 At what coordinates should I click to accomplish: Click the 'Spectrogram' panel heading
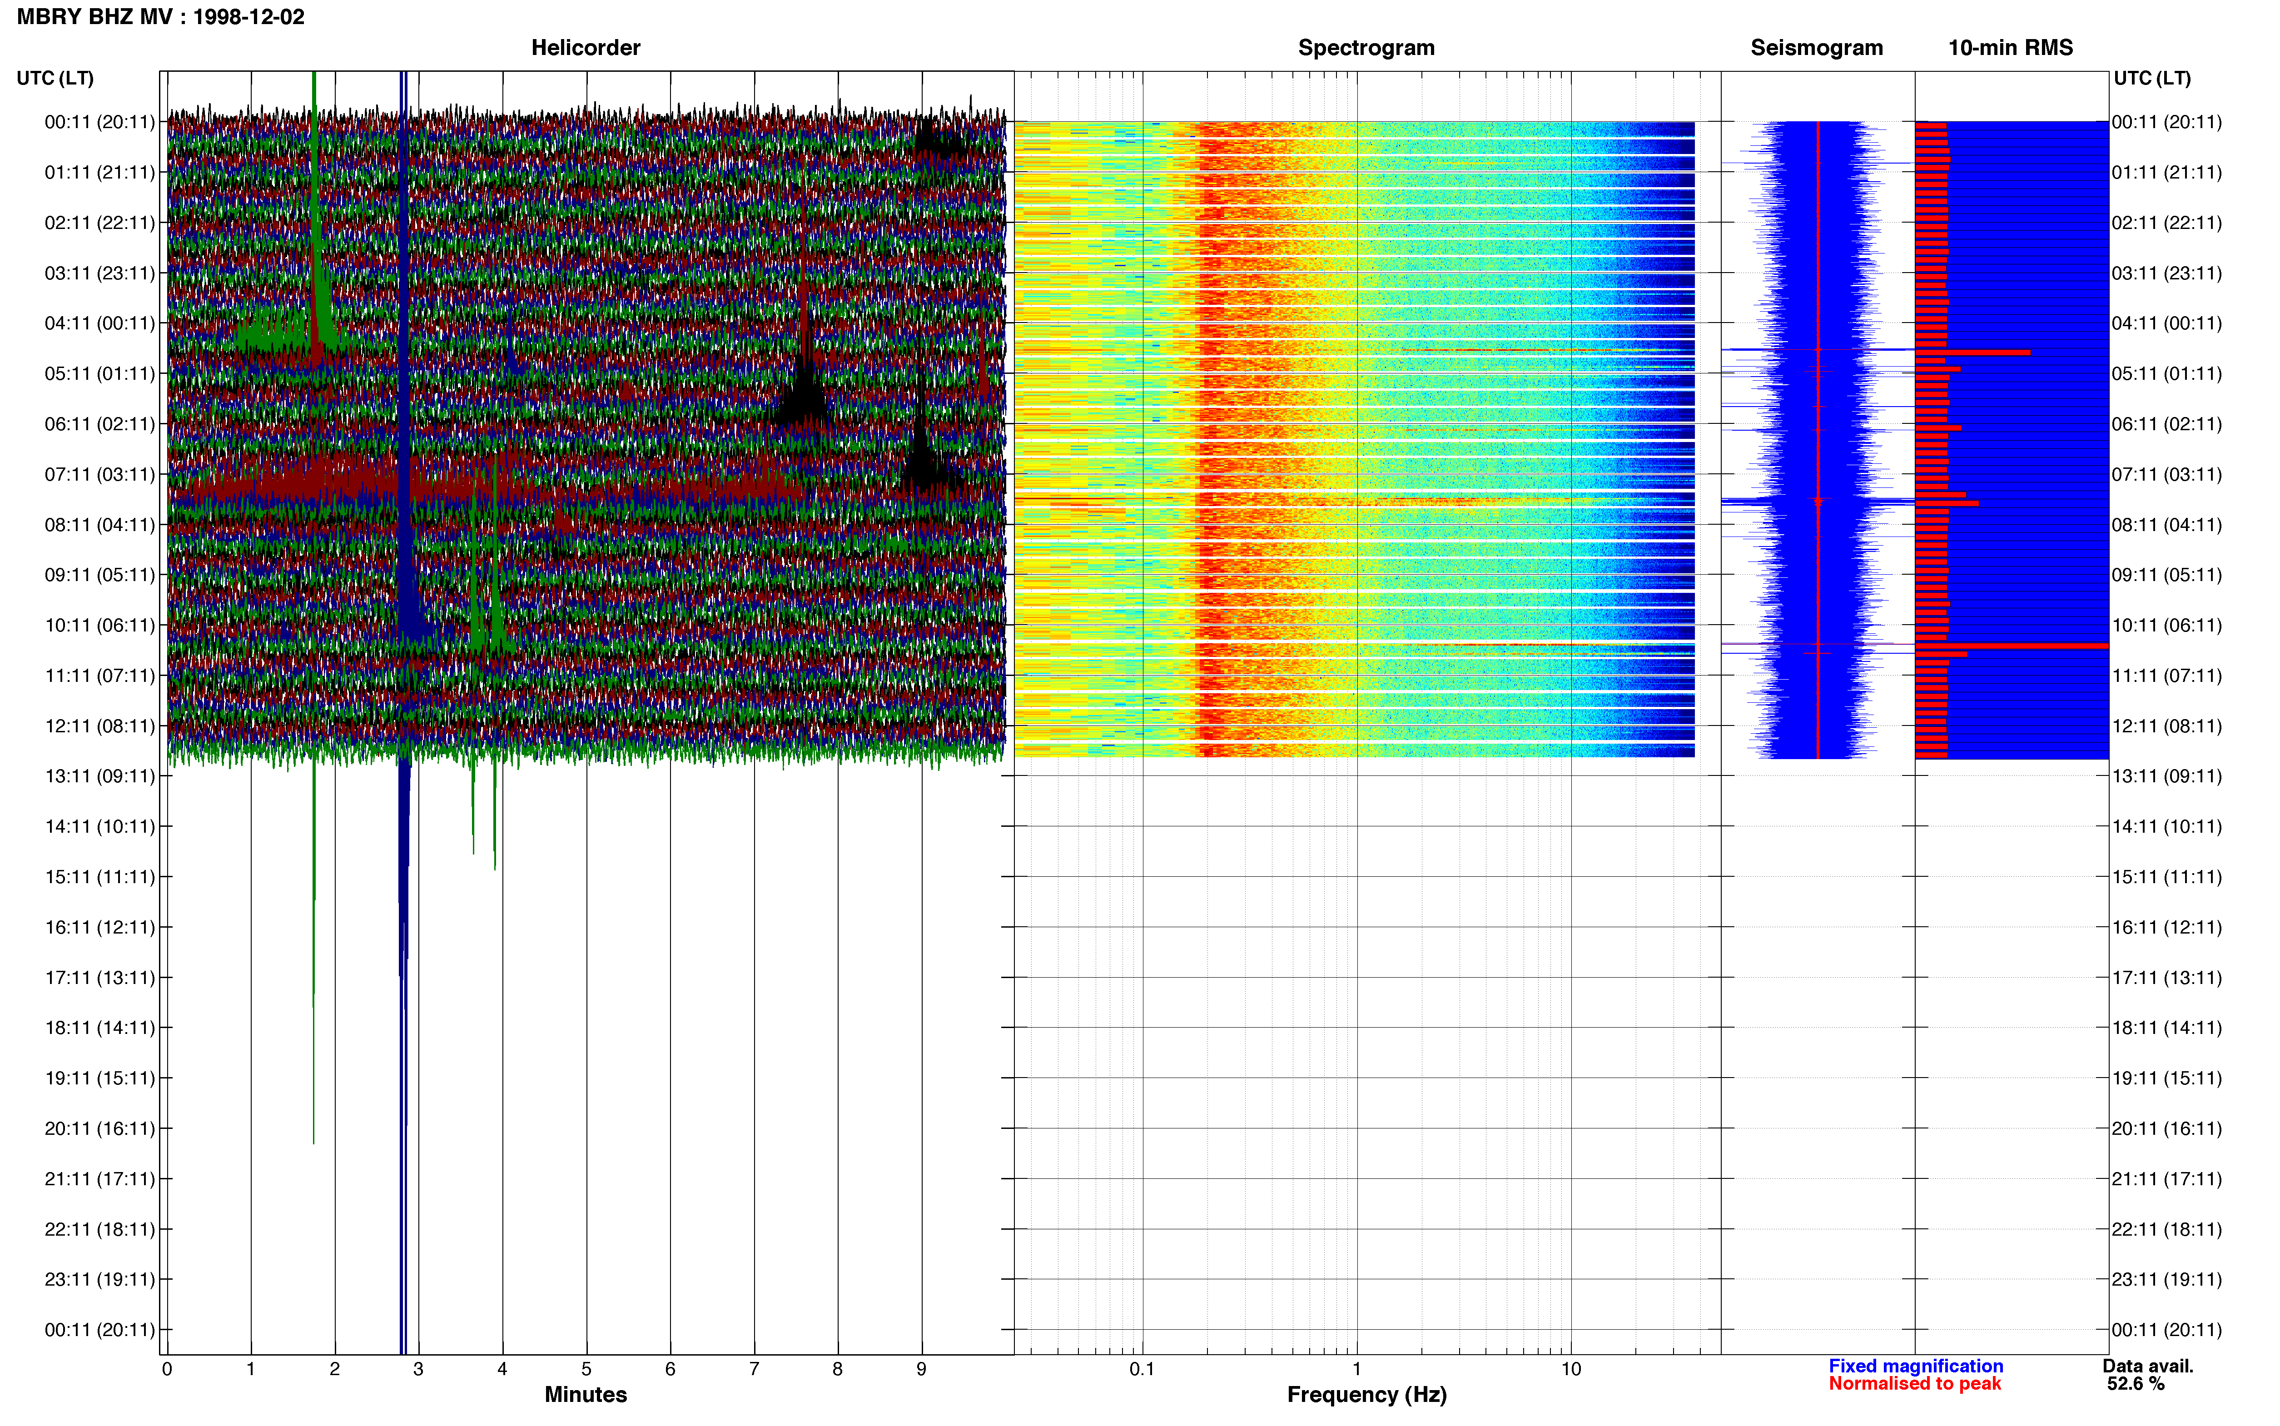tap(1366, 48)
